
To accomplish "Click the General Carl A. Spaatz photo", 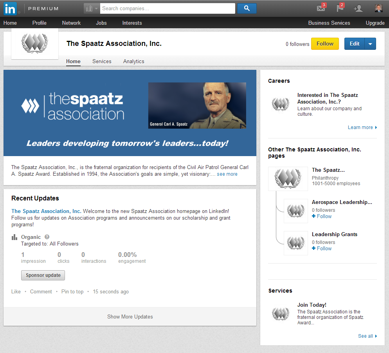I will (x=197, y=106).
